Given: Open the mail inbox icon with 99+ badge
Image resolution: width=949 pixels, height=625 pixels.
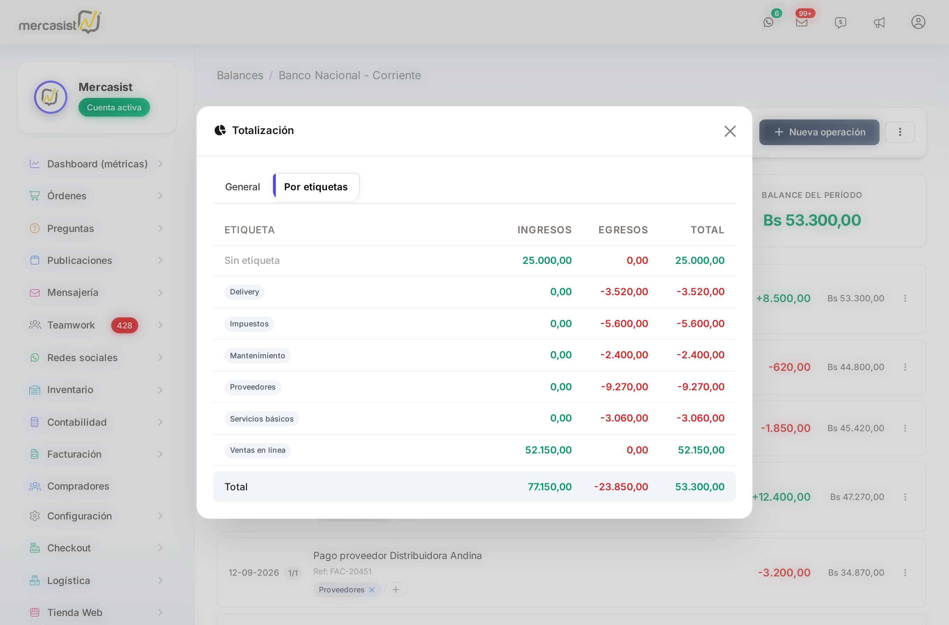Looking at the screenshot, I should tap(801, 22).
